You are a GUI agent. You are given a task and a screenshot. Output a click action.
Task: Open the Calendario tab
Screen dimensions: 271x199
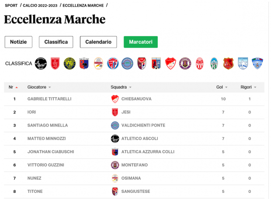tap(98, 42)
